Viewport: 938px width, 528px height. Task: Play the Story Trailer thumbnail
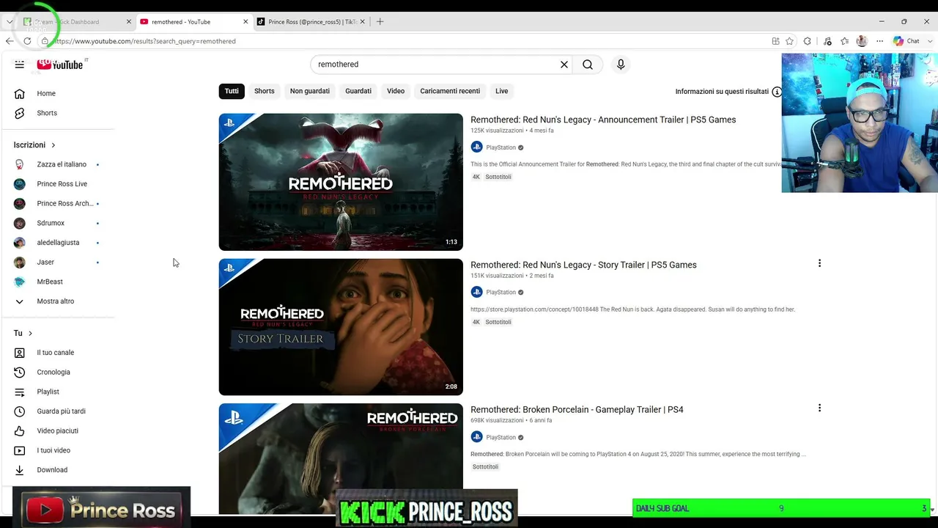[341, 327]
